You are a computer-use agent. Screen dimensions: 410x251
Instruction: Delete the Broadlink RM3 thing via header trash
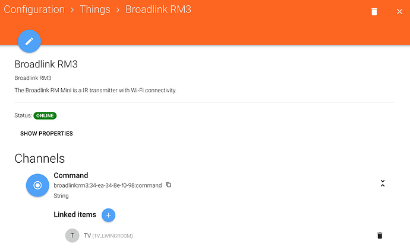374,12
